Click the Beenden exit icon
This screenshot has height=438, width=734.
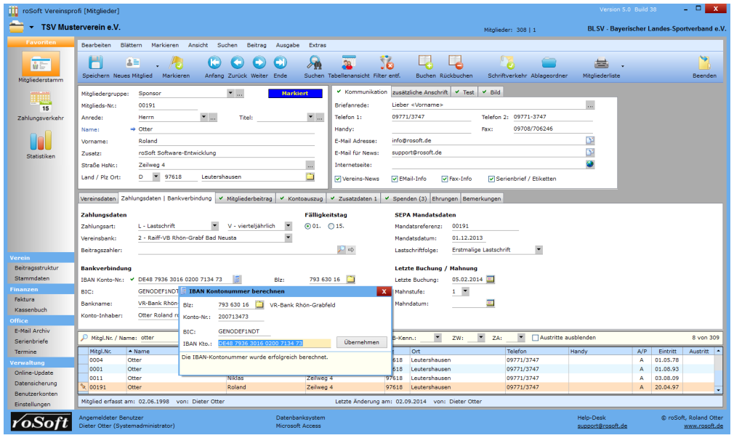tap(703, 63)
